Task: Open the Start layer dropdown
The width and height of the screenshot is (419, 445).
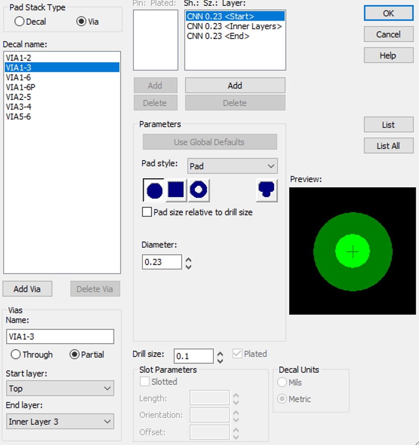Action: click(x=60, y=388)
